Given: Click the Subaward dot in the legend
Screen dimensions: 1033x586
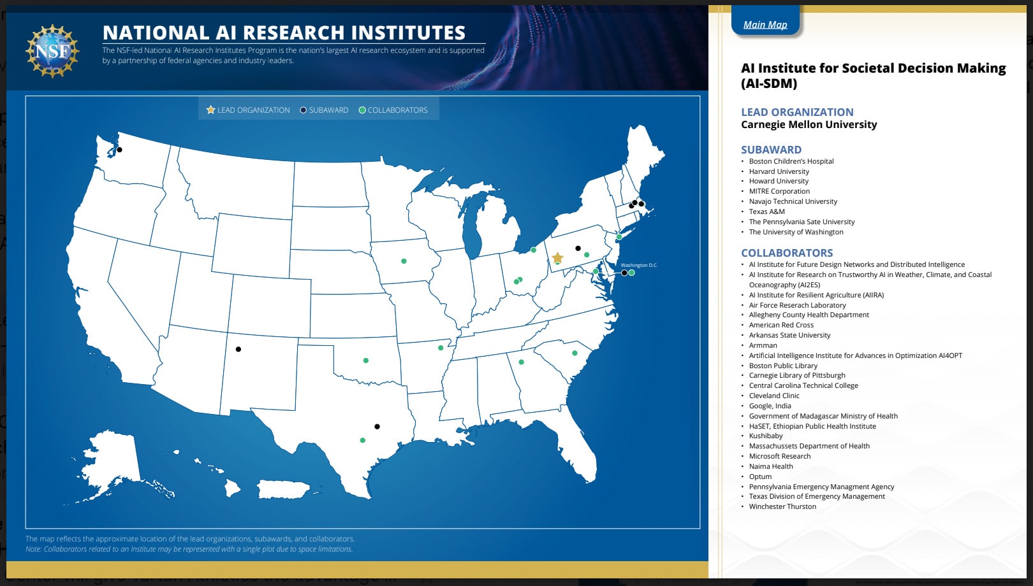Looking at the screenshot, I should tap(304, 110).
